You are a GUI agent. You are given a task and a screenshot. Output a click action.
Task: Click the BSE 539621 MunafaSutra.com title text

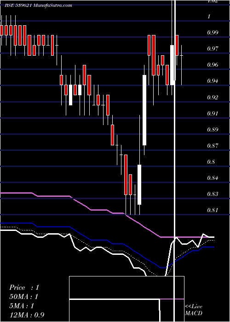coord(38,6)
